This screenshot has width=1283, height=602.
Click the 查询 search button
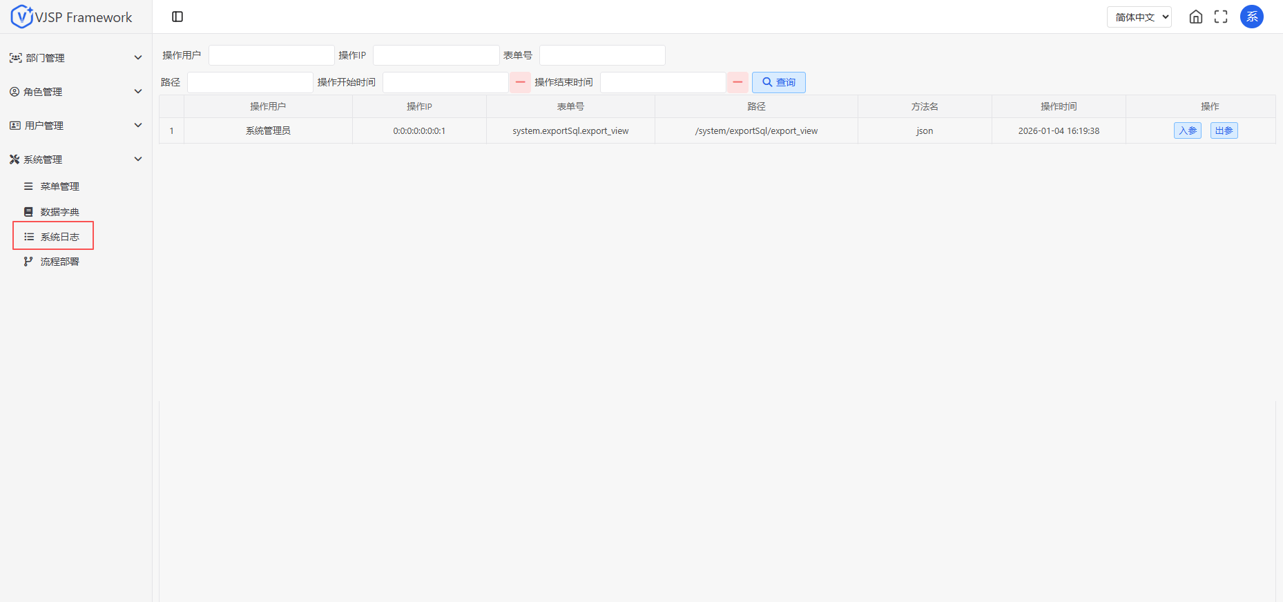tap(778, 82)
